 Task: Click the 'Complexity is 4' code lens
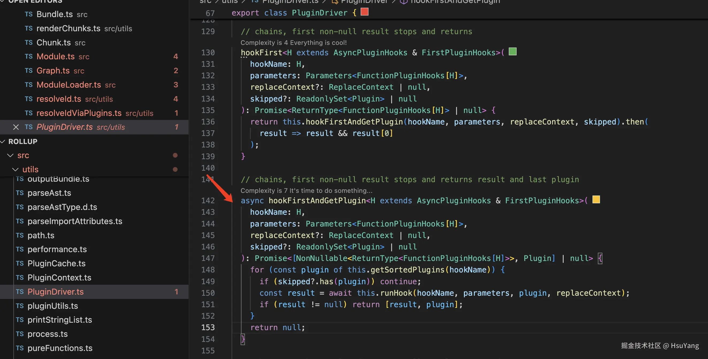[x=293, y=42]
